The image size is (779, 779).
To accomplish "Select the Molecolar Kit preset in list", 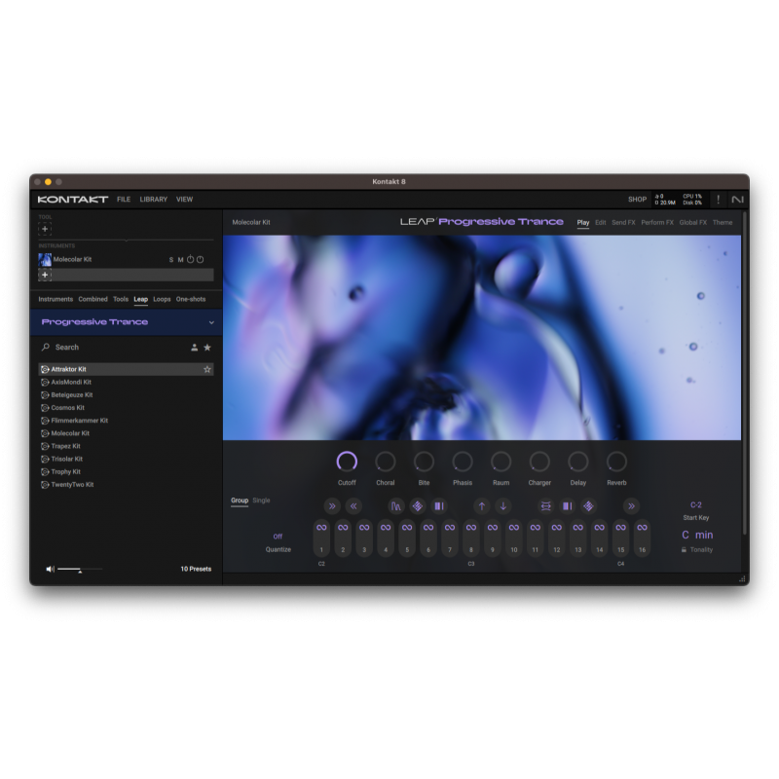I will click(x=127, y=433).
